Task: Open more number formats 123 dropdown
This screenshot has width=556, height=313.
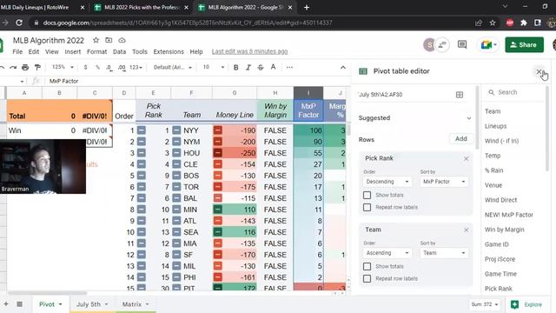Action: 136,67
